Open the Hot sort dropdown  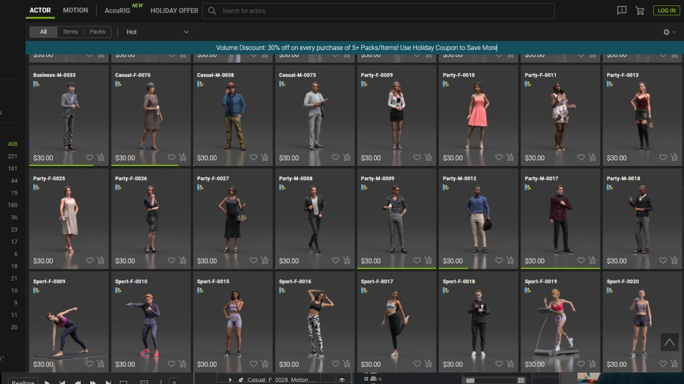pos(158,32)
